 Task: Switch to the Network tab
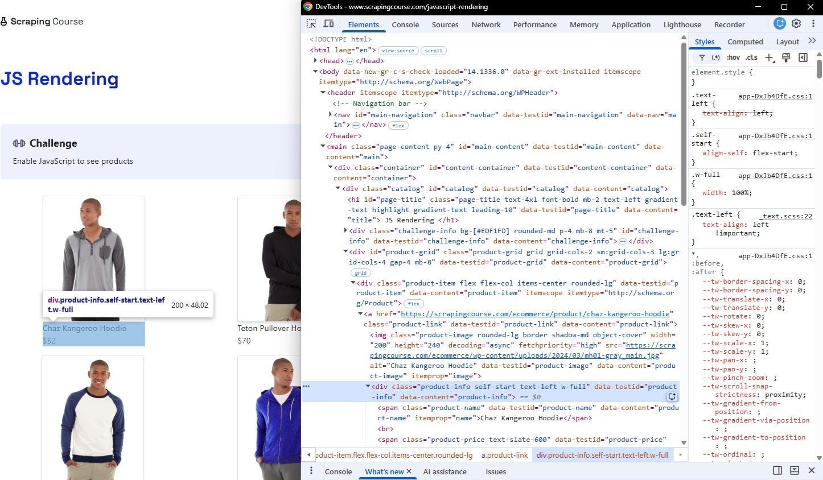coord(486,24)
